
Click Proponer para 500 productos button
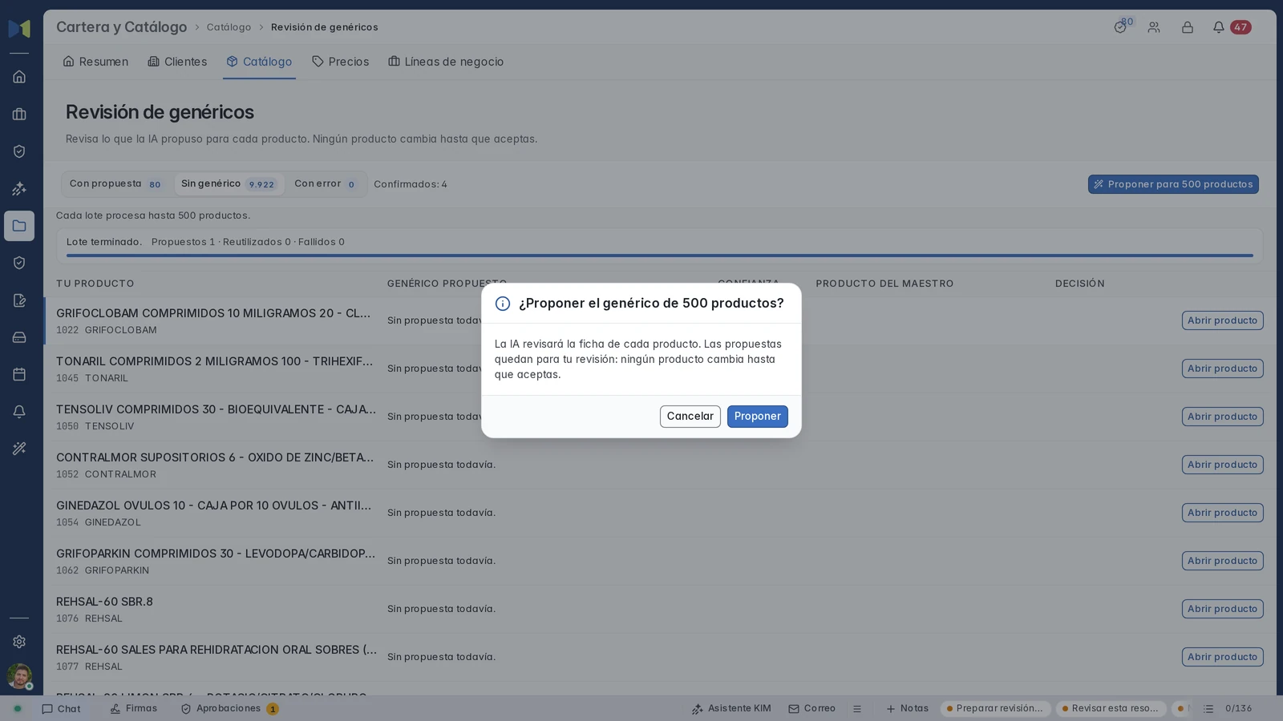pyautogui.click(x=1173, y=184)
